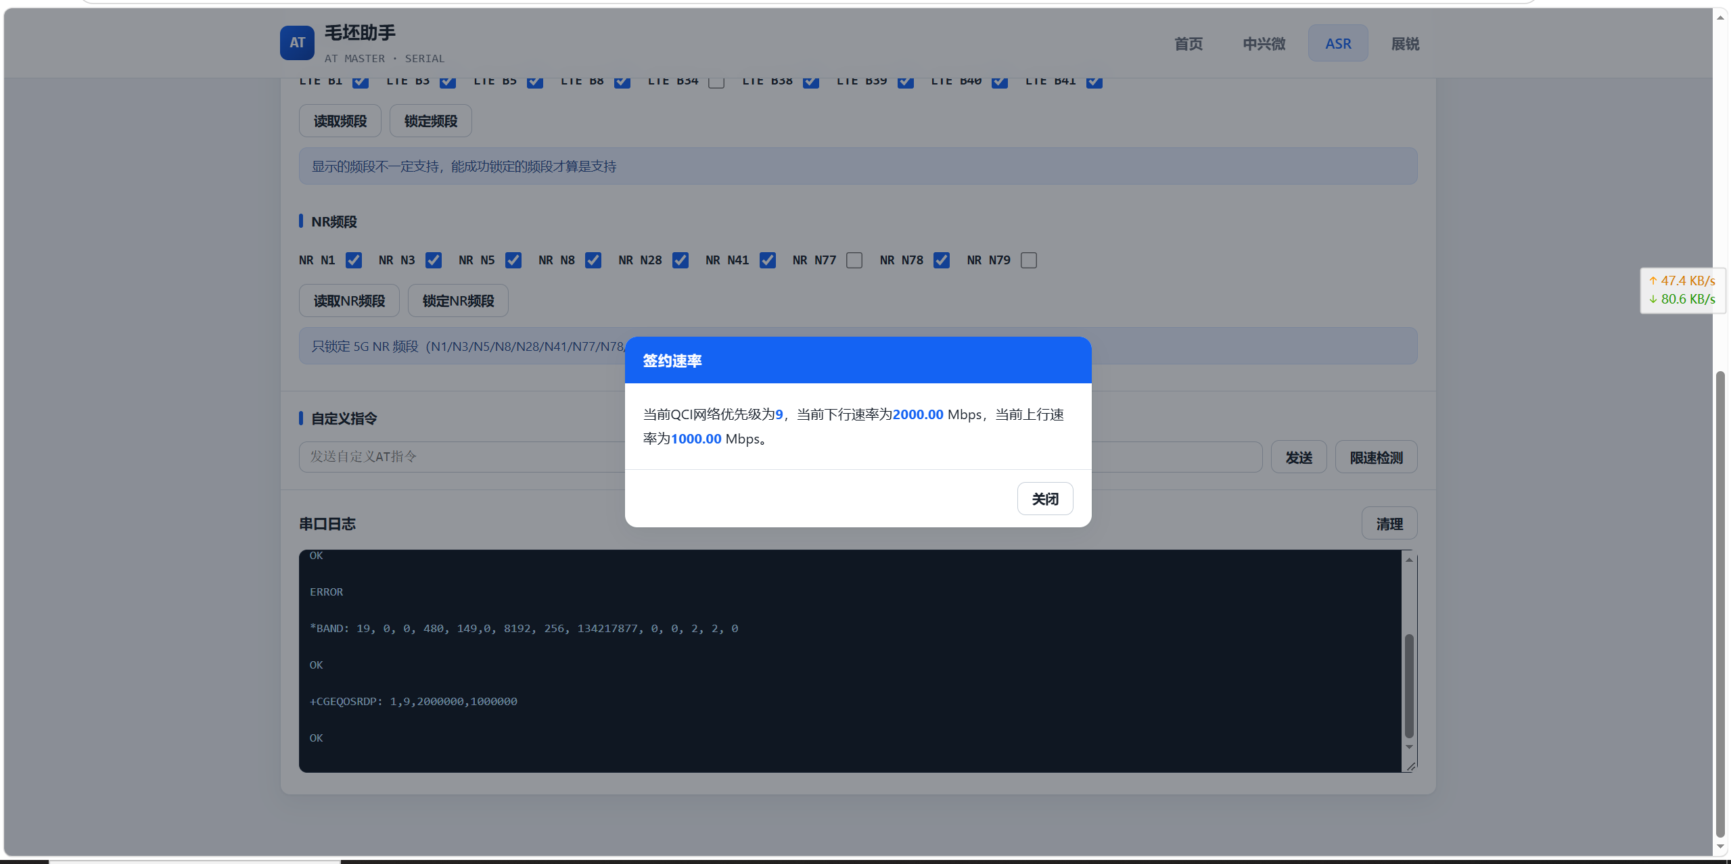
Task: Enable the NR N79 band
Action: pyautogui.click(x=1028, y=260)
